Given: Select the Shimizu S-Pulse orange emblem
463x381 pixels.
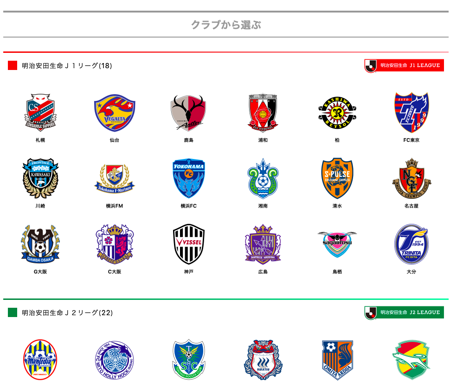Looking at the screenshot, I should pos(337,178).
